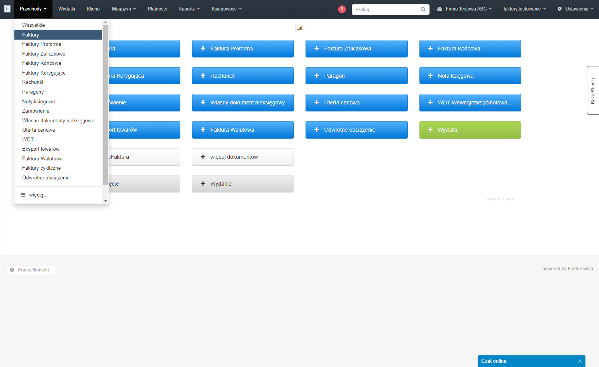The image size is (599, 367).
Task: Select Zamówienie menu entry
Action: (x=58, y=111)
